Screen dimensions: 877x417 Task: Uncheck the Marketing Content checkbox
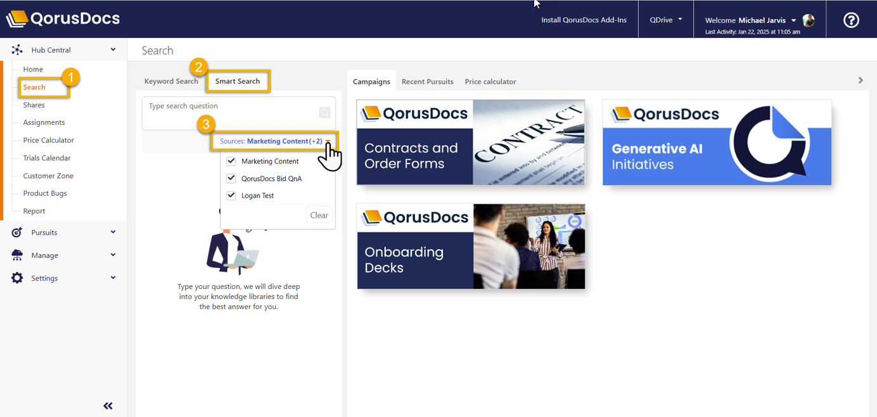(x=231, y=162)
